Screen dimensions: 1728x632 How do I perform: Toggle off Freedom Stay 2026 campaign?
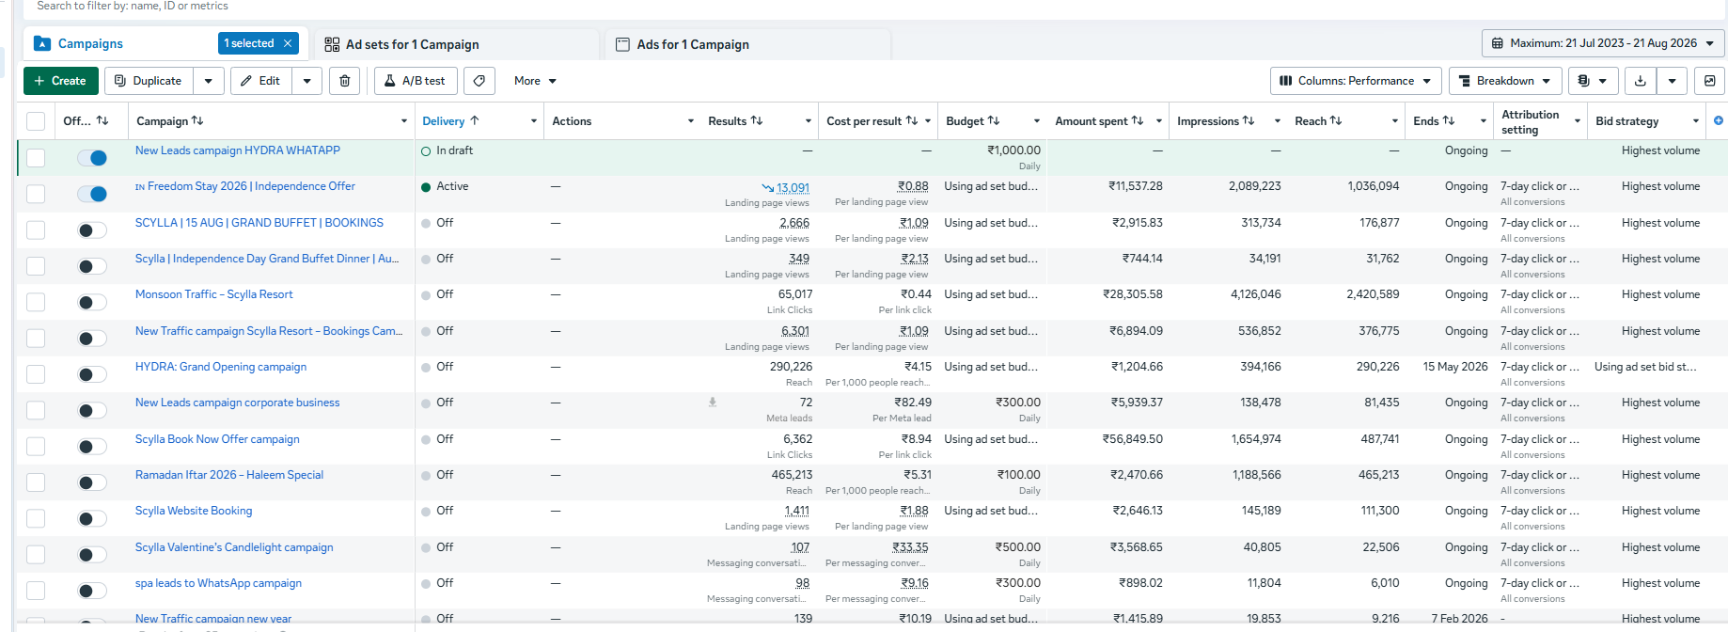(x=92, y=194)
